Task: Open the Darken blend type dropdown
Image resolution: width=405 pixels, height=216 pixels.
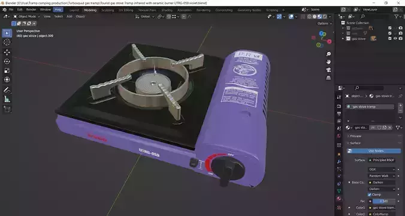Action: [382, 189]
